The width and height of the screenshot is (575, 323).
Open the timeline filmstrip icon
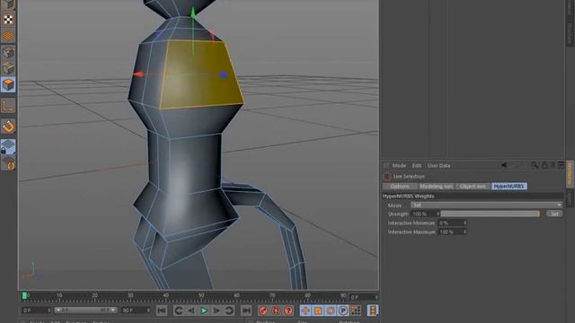pos(373,310)
